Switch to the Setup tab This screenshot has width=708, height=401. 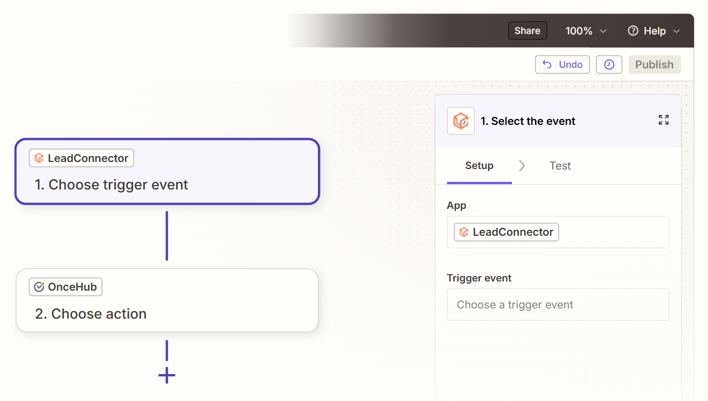tap(480, 166)
